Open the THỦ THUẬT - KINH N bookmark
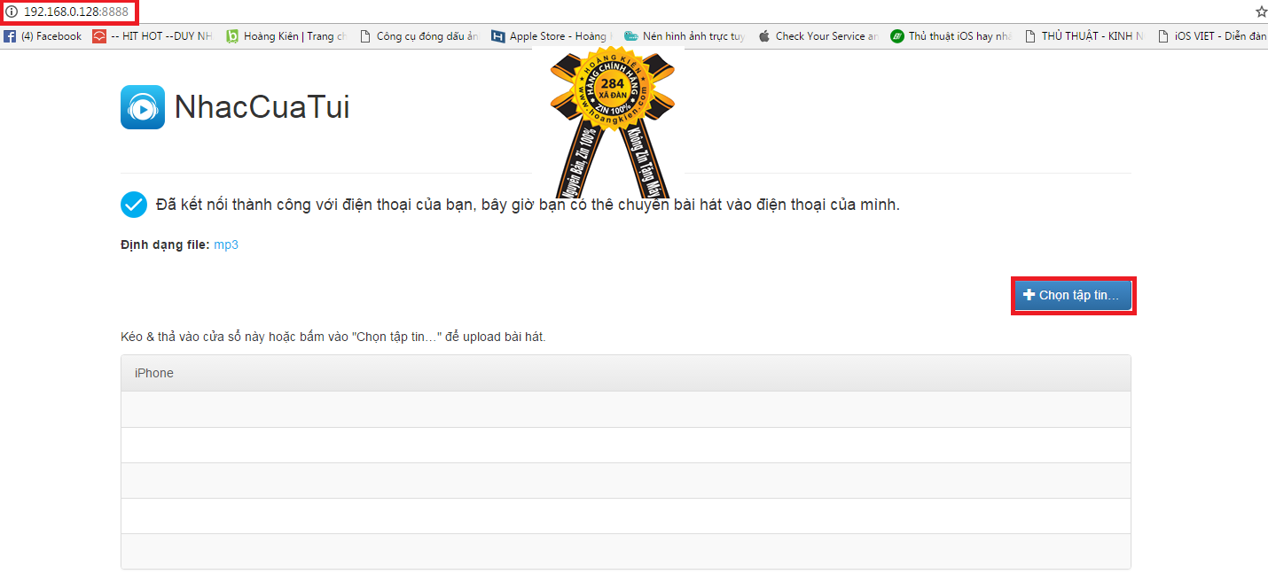Screen dimensions: 1268x574 tap(1084, 36)
